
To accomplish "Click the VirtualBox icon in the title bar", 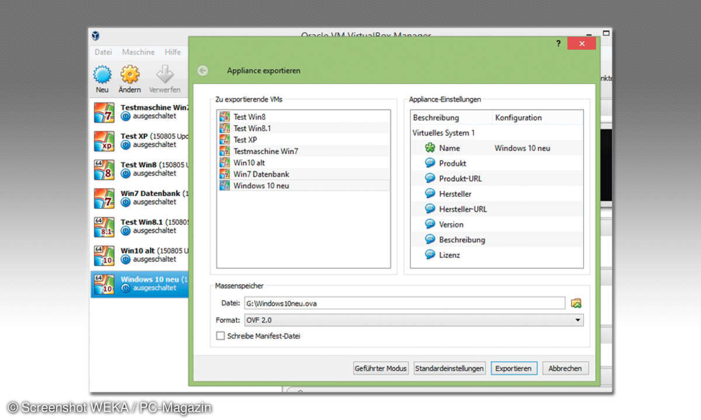I will 95,36.
